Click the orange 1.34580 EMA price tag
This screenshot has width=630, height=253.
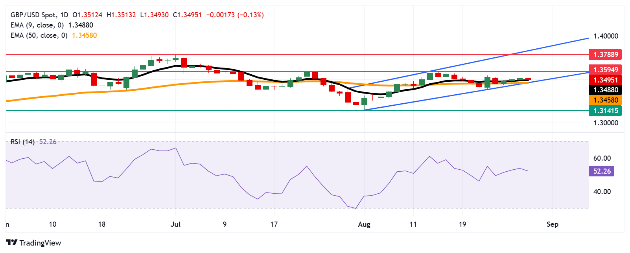[x=605, y=100]
